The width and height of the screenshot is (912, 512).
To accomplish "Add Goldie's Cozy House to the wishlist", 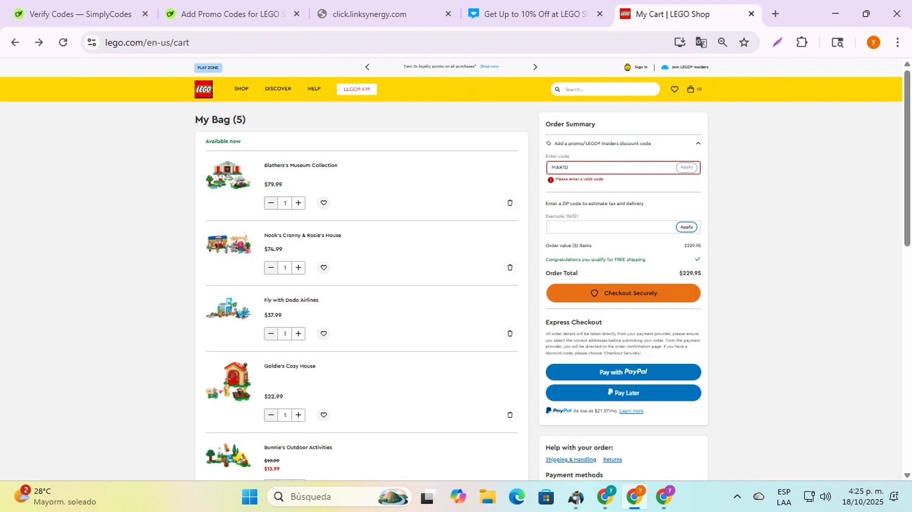I will 323,415.
